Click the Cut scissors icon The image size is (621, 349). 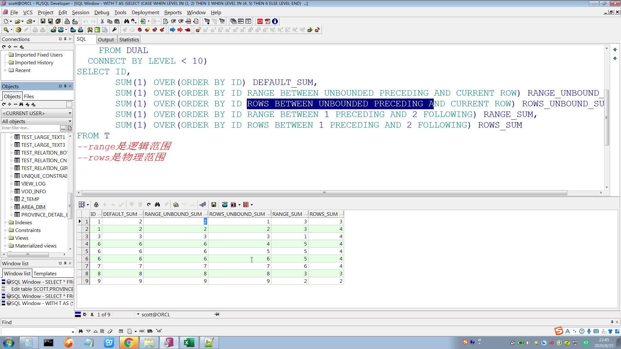pos(102,21)
